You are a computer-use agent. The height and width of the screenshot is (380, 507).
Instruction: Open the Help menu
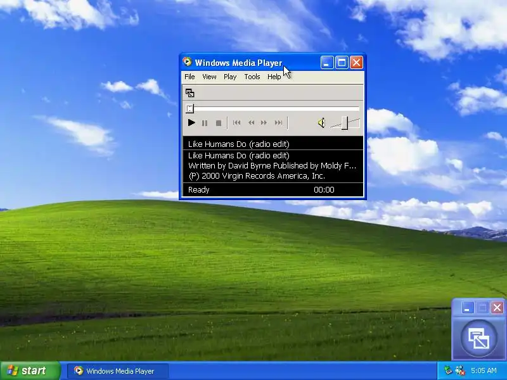point(274,77)
